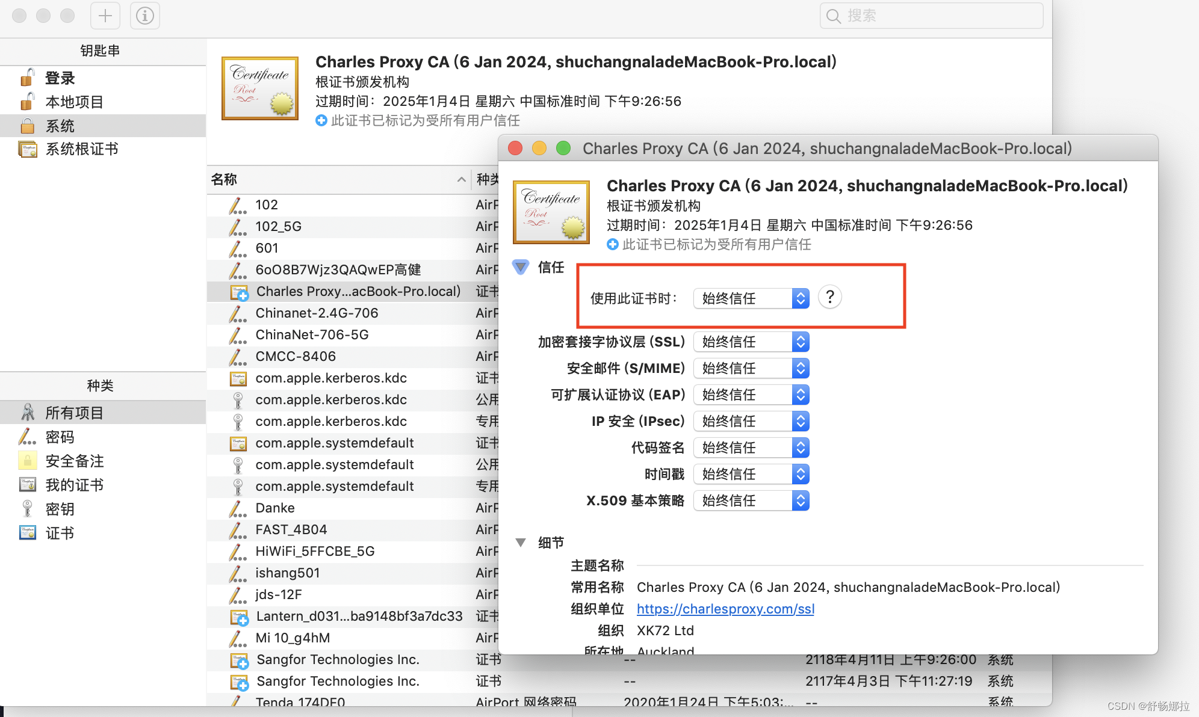Screen dimensions: 1199x717
Task: Open the EAP trust dropdown
Action: click(751, 395)
